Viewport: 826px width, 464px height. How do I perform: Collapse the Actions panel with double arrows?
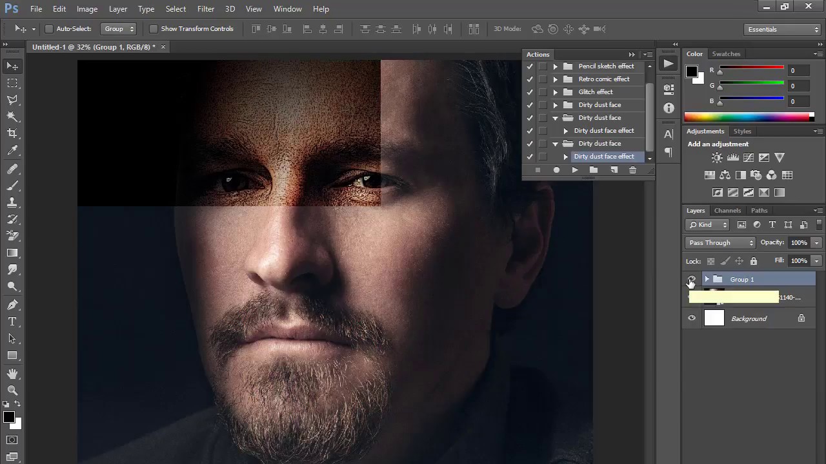tap(632, 55)
